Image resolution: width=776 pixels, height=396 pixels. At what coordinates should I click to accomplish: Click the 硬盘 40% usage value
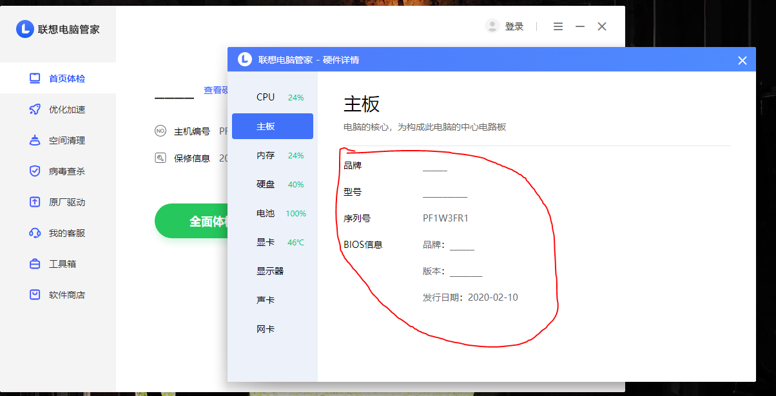pyautogui.click(x=296, y=185)
